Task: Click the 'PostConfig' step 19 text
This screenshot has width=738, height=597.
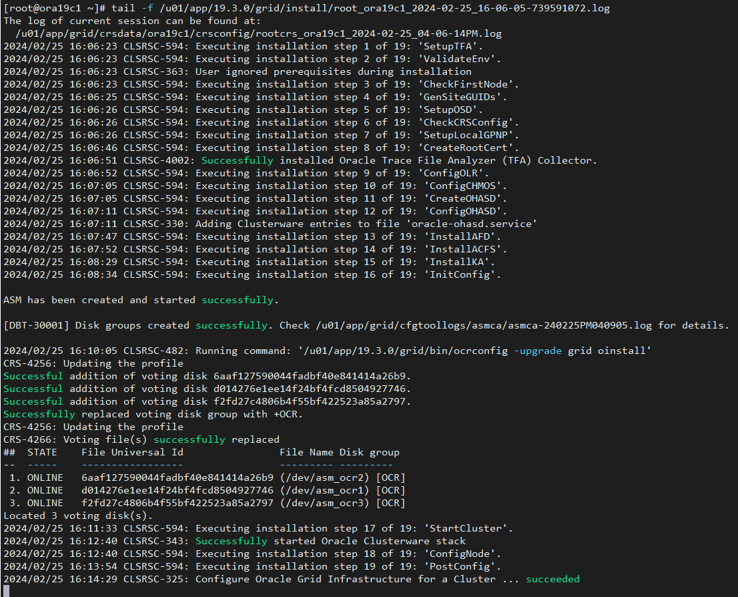Action: click(x=460, y=567)
